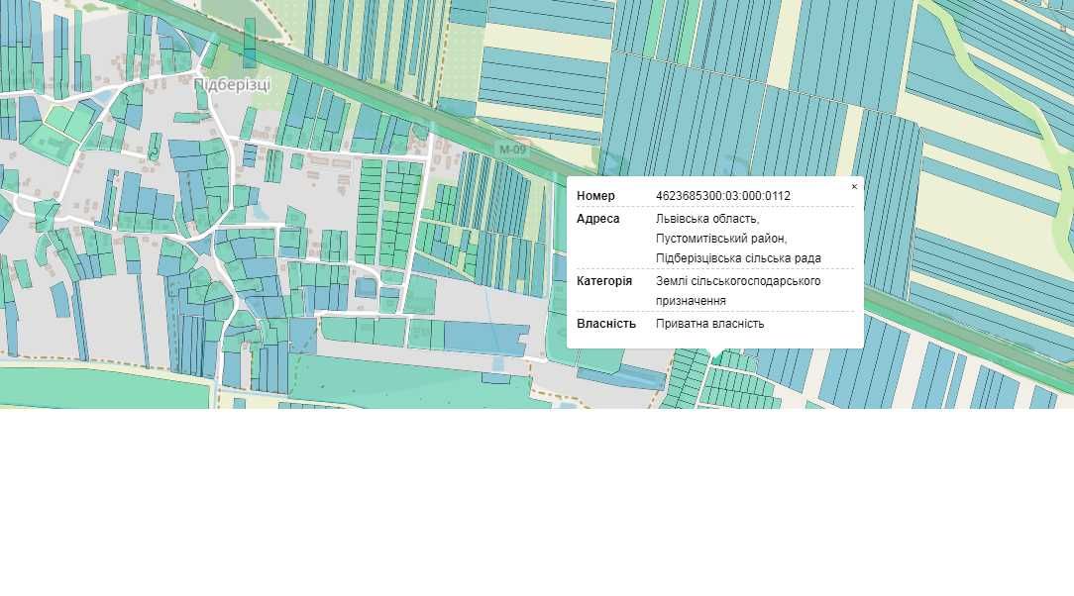Click the wide blue parcel left of popup

click(485, 338)
